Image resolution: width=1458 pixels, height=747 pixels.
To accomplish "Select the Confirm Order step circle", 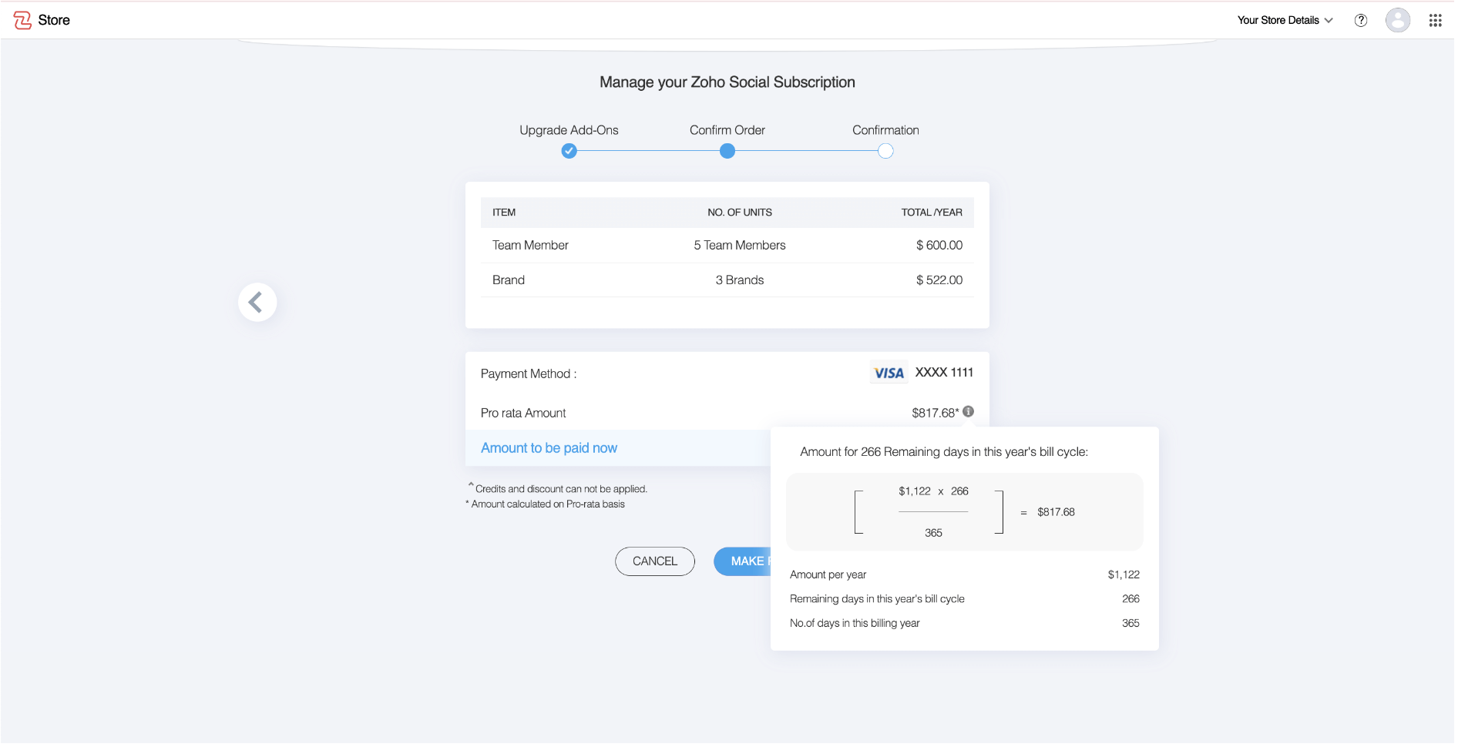I will (x=727, y=151).
